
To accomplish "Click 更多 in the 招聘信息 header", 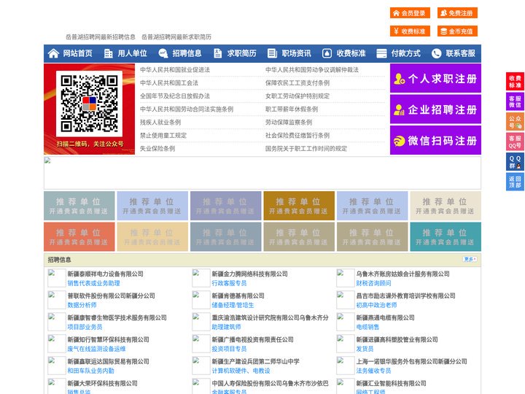I will [x=470, y=259].
